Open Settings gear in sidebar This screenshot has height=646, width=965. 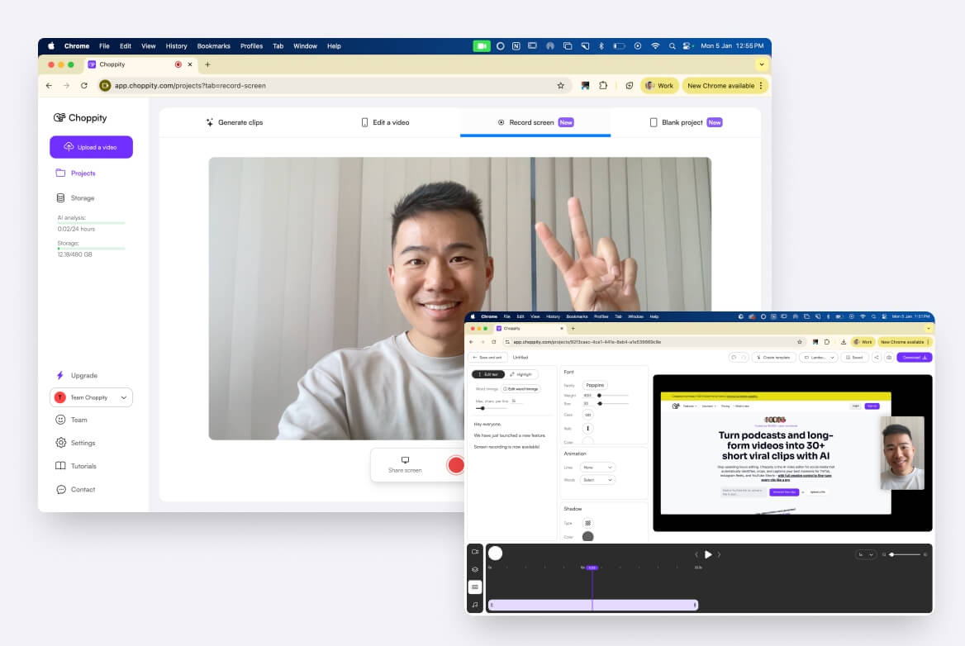pos(60,443)
